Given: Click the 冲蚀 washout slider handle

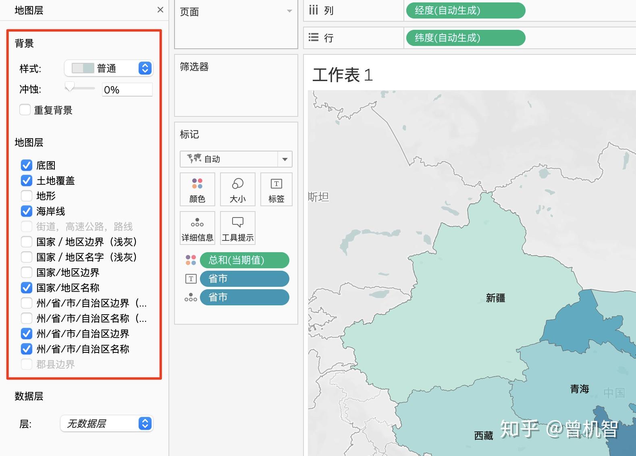Looking at the screenshot, I should 70,87.
